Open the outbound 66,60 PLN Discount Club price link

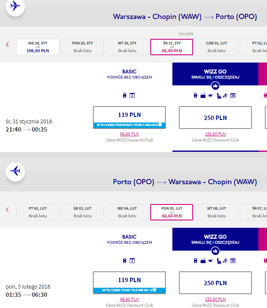[129, 134]
